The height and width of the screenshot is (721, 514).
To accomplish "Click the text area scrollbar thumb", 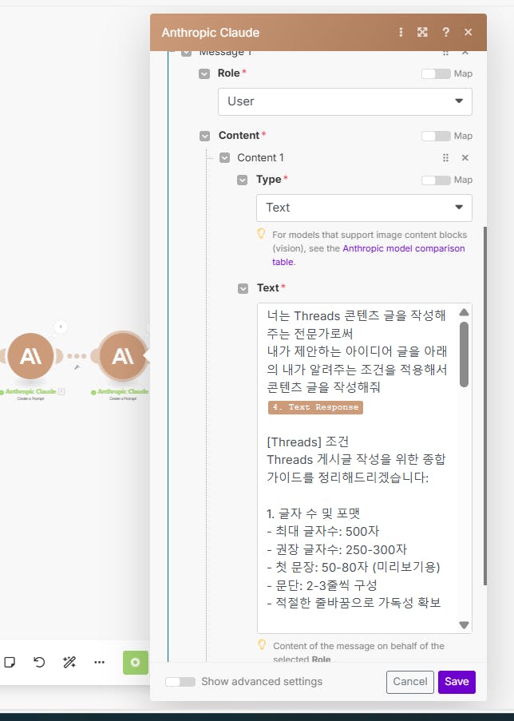I will click(x=464, y=354).
